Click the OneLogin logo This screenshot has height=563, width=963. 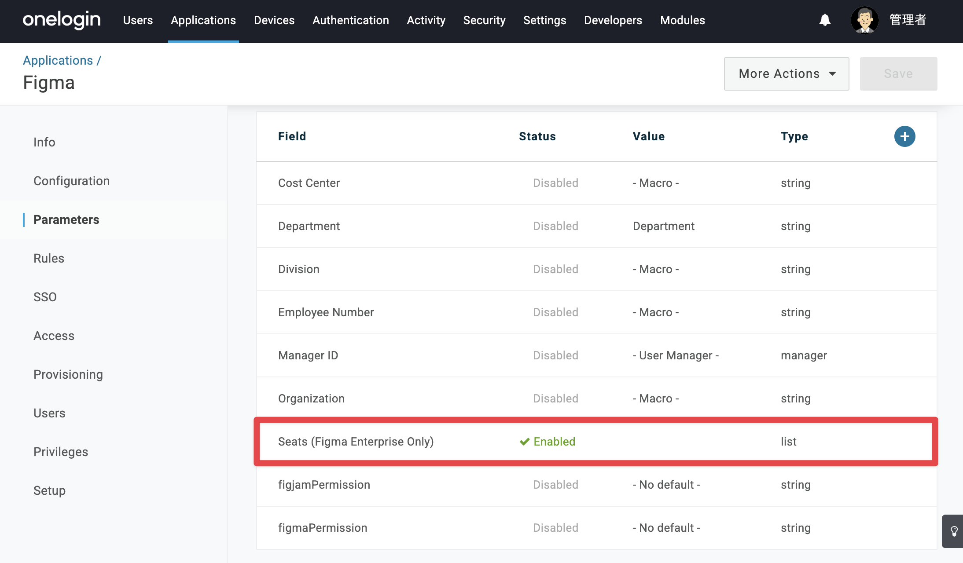tap(62, 20)
